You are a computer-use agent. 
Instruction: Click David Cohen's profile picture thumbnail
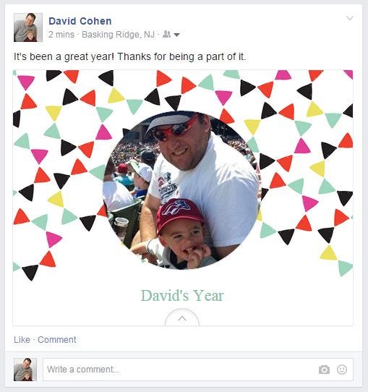(x=28, y=27)
